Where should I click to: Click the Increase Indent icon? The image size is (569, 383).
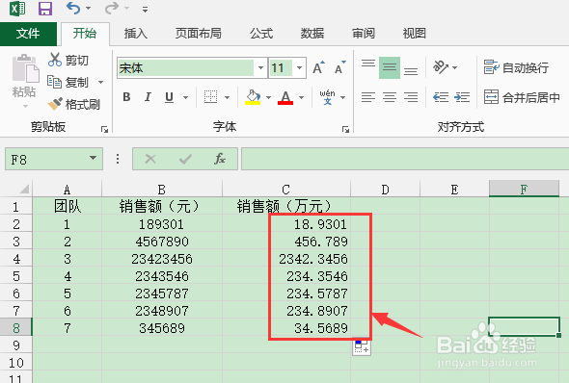(462, 97)
